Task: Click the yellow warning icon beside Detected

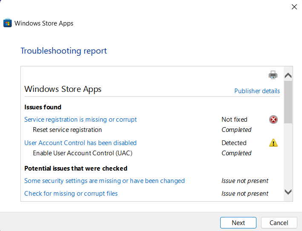Action: click(273, 143)
